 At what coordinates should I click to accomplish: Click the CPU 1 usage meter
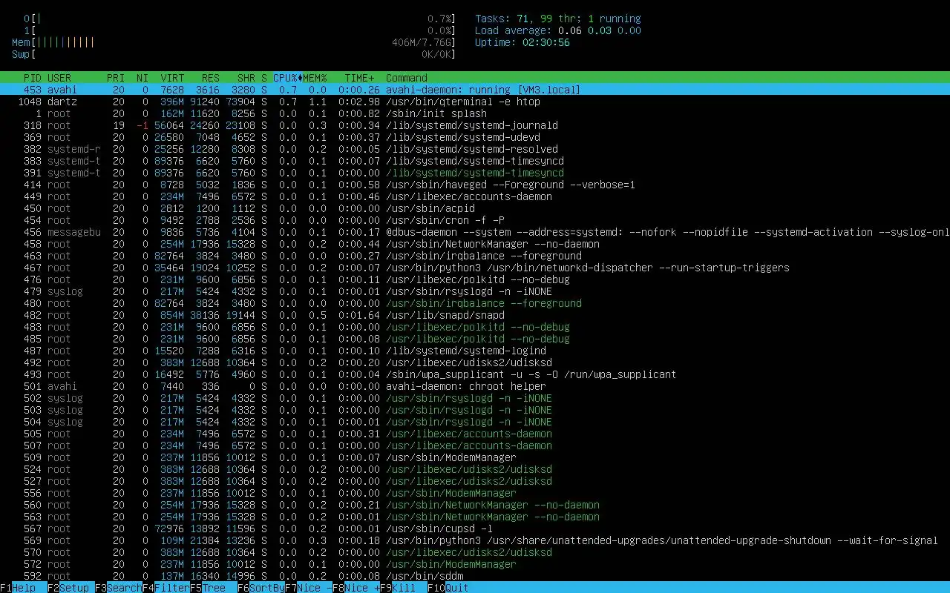240,30
